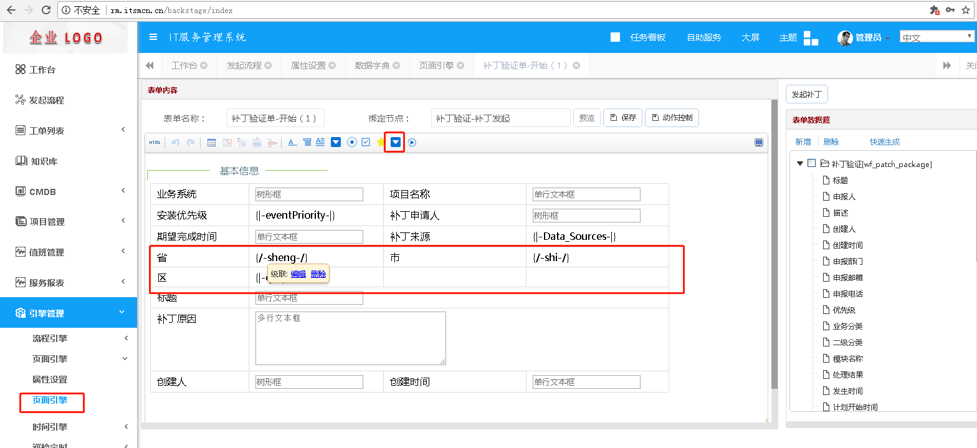Image resolution: width=977 pixels, height=448 pixels.
Task: Click the checkbox control icon in editor toolbar
Action: 366,143
